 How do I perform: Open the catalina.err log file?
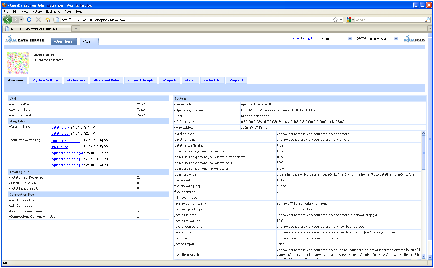[60, 128]
